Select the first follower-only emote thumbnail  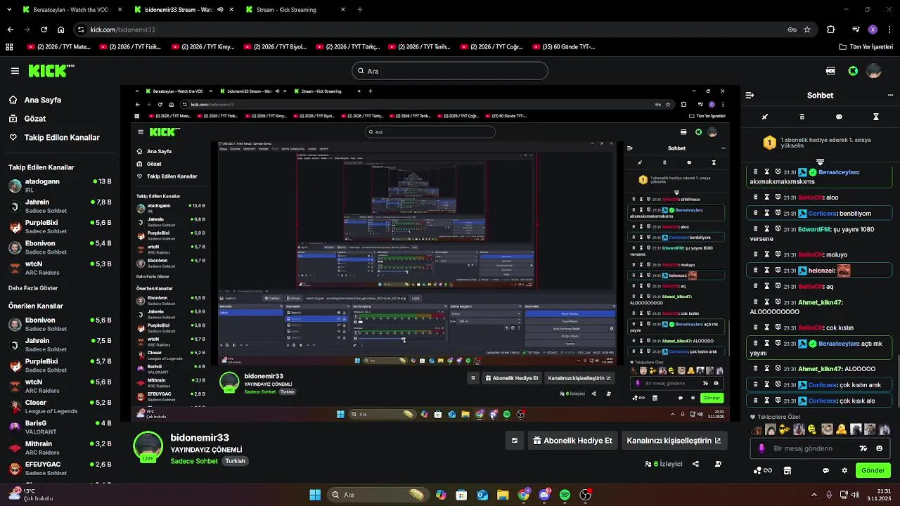(756, 429)
